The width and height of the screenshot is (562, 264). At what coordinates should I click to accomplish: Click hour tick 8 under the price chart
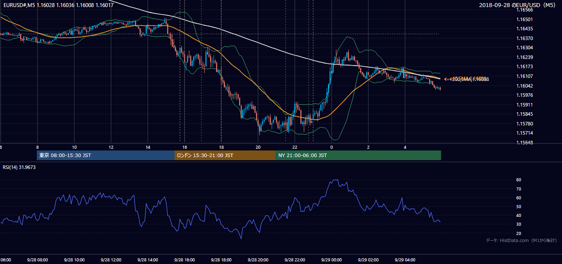(37, 147)
